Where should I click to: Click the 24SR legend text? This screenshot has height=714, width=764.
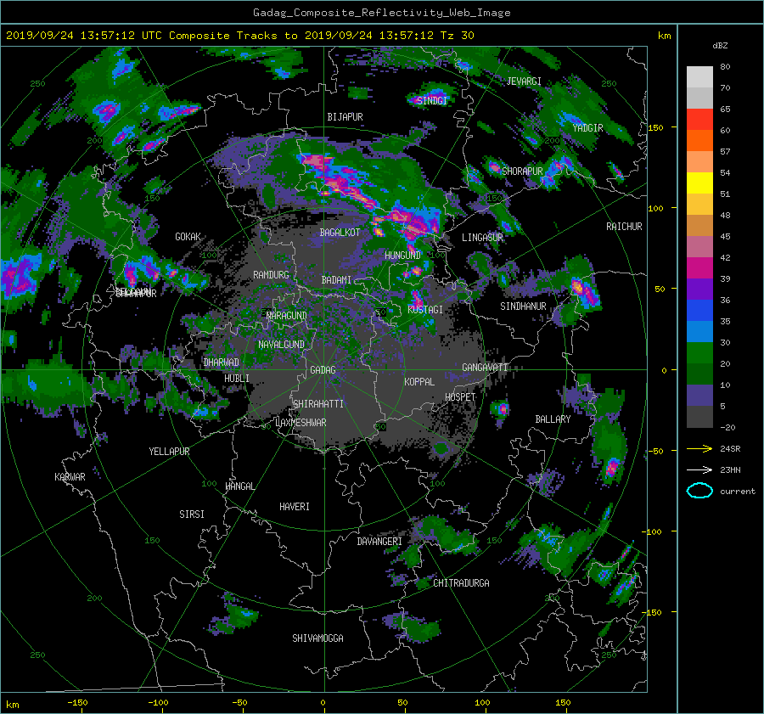click(x=730, y=449)
